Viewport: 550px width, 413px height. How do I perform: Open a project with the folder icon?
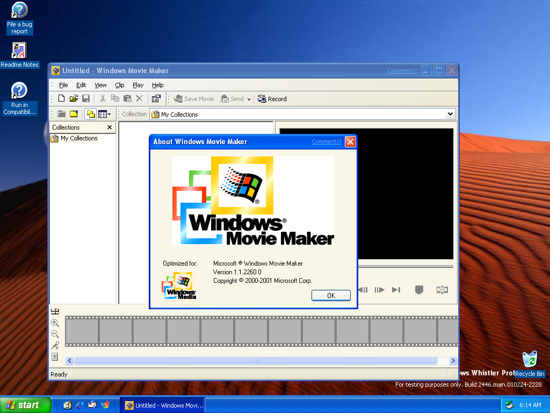click(x=74, y=99)
